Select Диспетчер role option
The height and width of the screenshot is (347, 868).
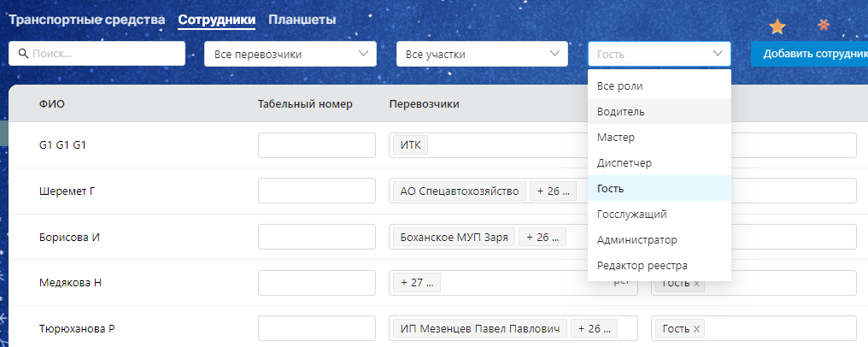[625, 162]
